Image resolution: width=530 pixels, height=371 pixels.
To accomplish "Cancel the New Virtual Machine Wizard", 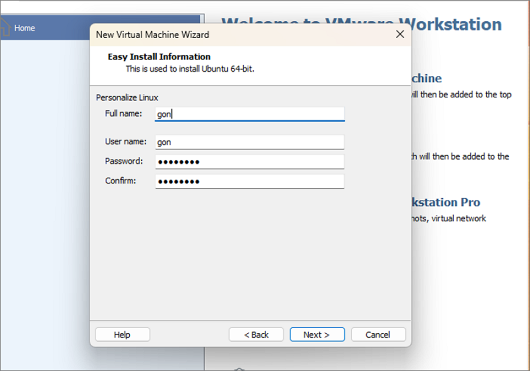I will click(378, 335).
